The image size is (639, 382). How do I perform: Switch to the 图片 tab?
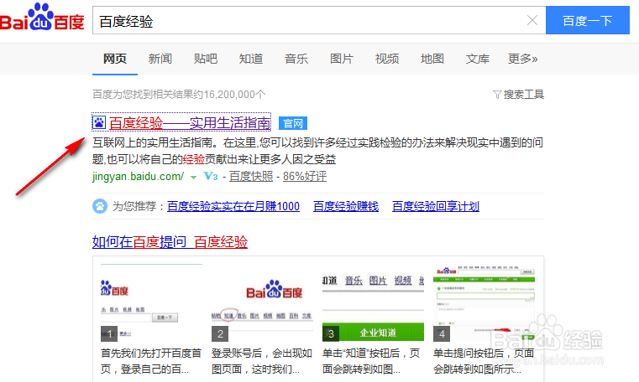(342, 59)
